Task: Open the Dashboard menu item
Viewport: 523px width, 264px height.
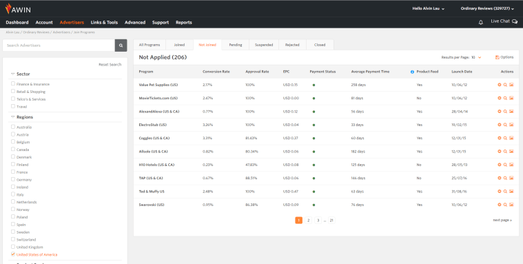Action: [17, 22]
